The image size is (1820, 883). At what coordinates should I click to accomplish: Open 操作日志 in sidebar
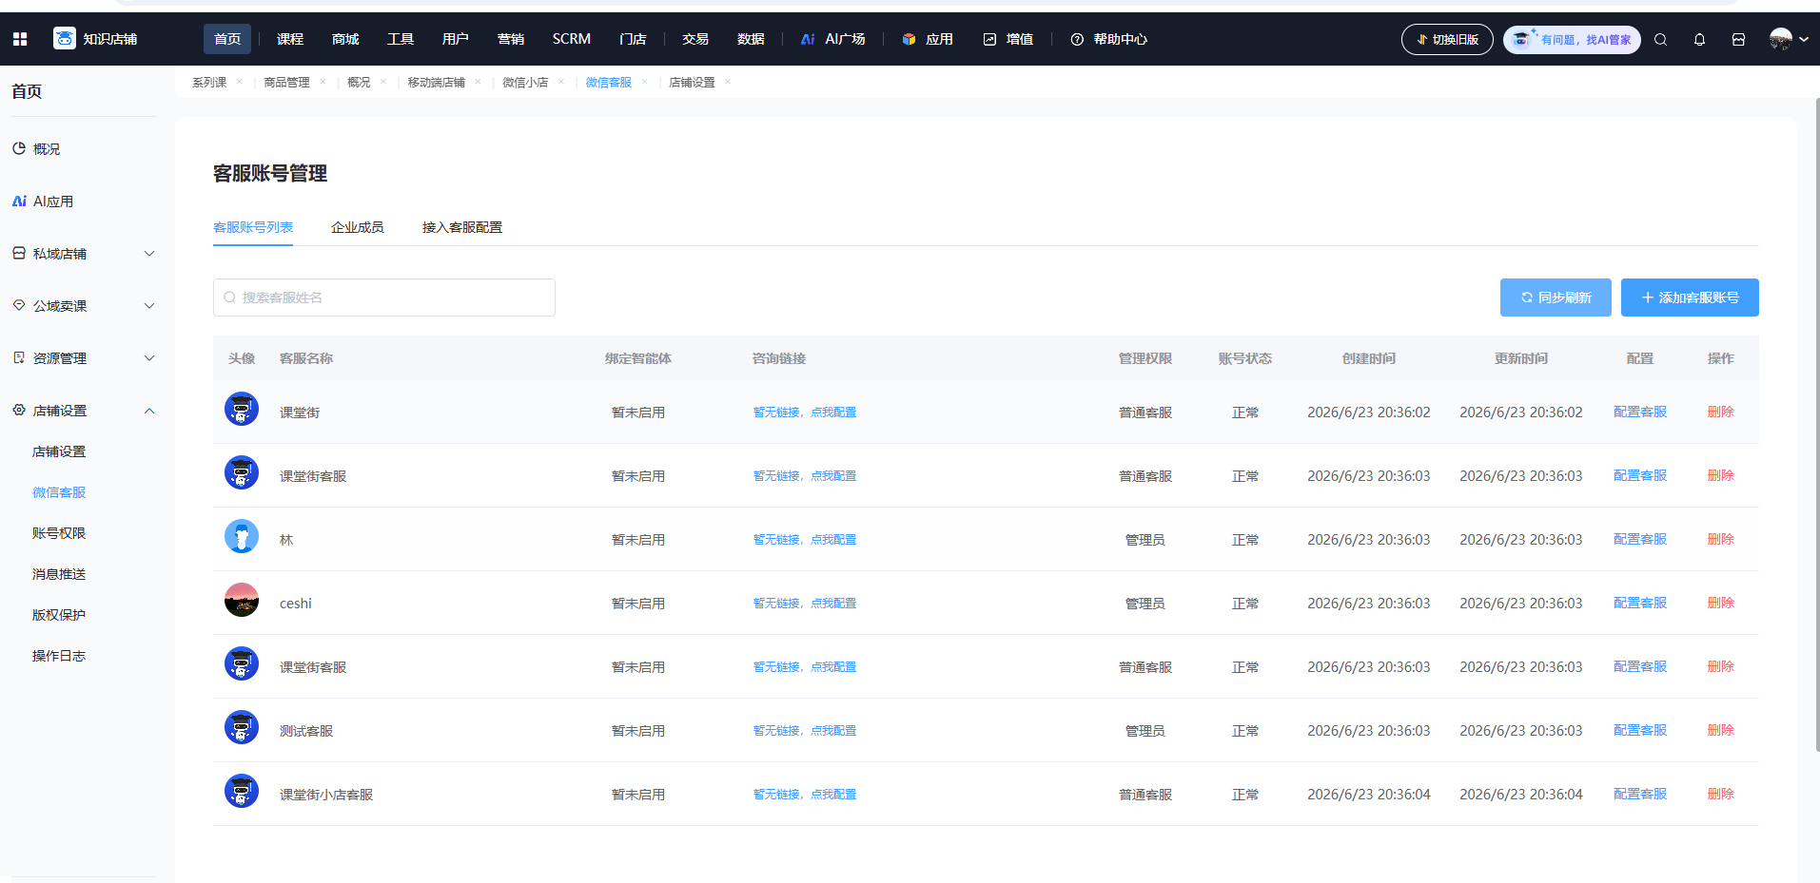pos(59,656)
